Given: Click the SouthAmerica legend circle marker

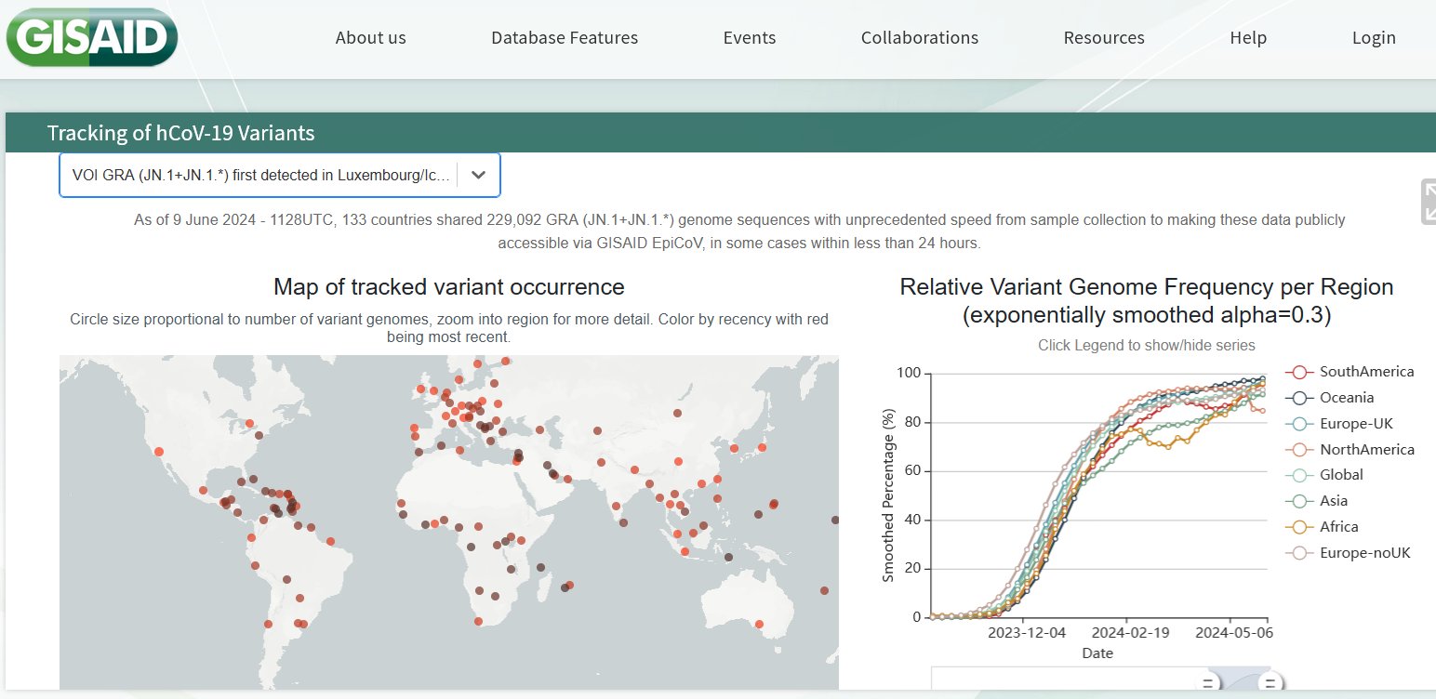Looking at the screenshot, I should [x=1299, y=372].
